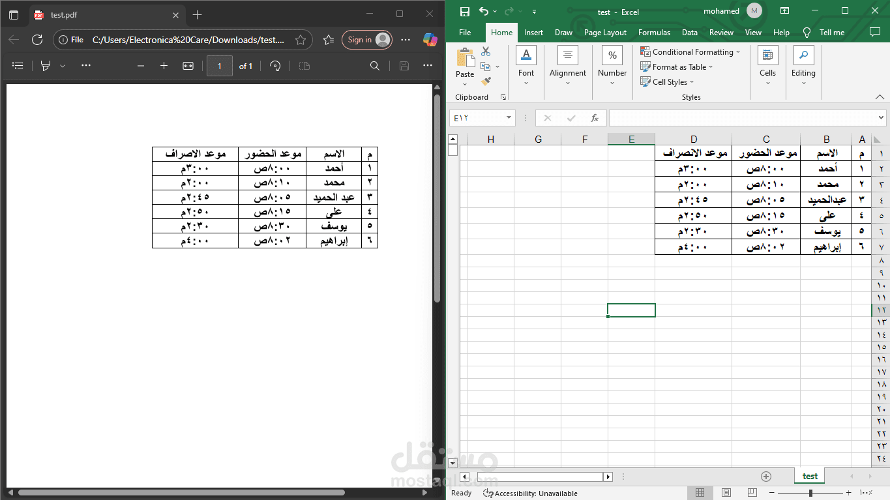The image size is (890, 500).
Task: Add a new sheet with plus icon
Action: click(766, 477)
